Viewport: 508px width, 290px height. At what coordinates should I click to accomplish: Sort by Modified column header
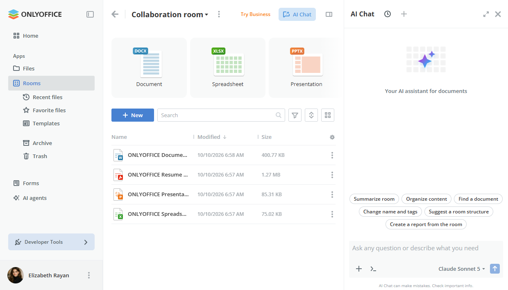212,137
